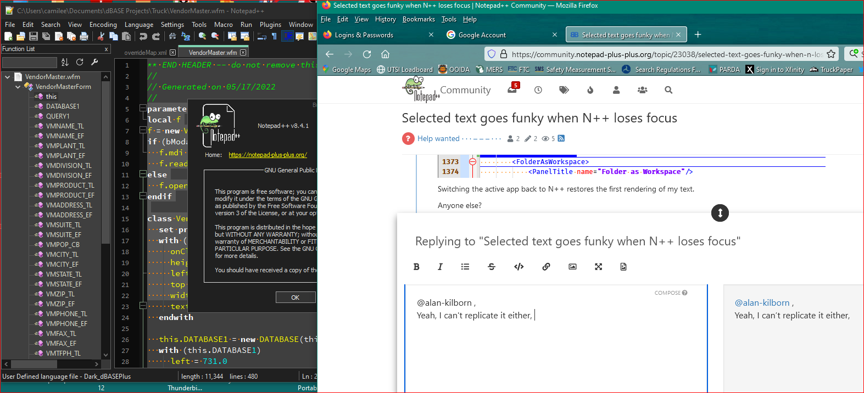Apply strikethrough in reply composer
864x393 pixels.
point(492,267)
